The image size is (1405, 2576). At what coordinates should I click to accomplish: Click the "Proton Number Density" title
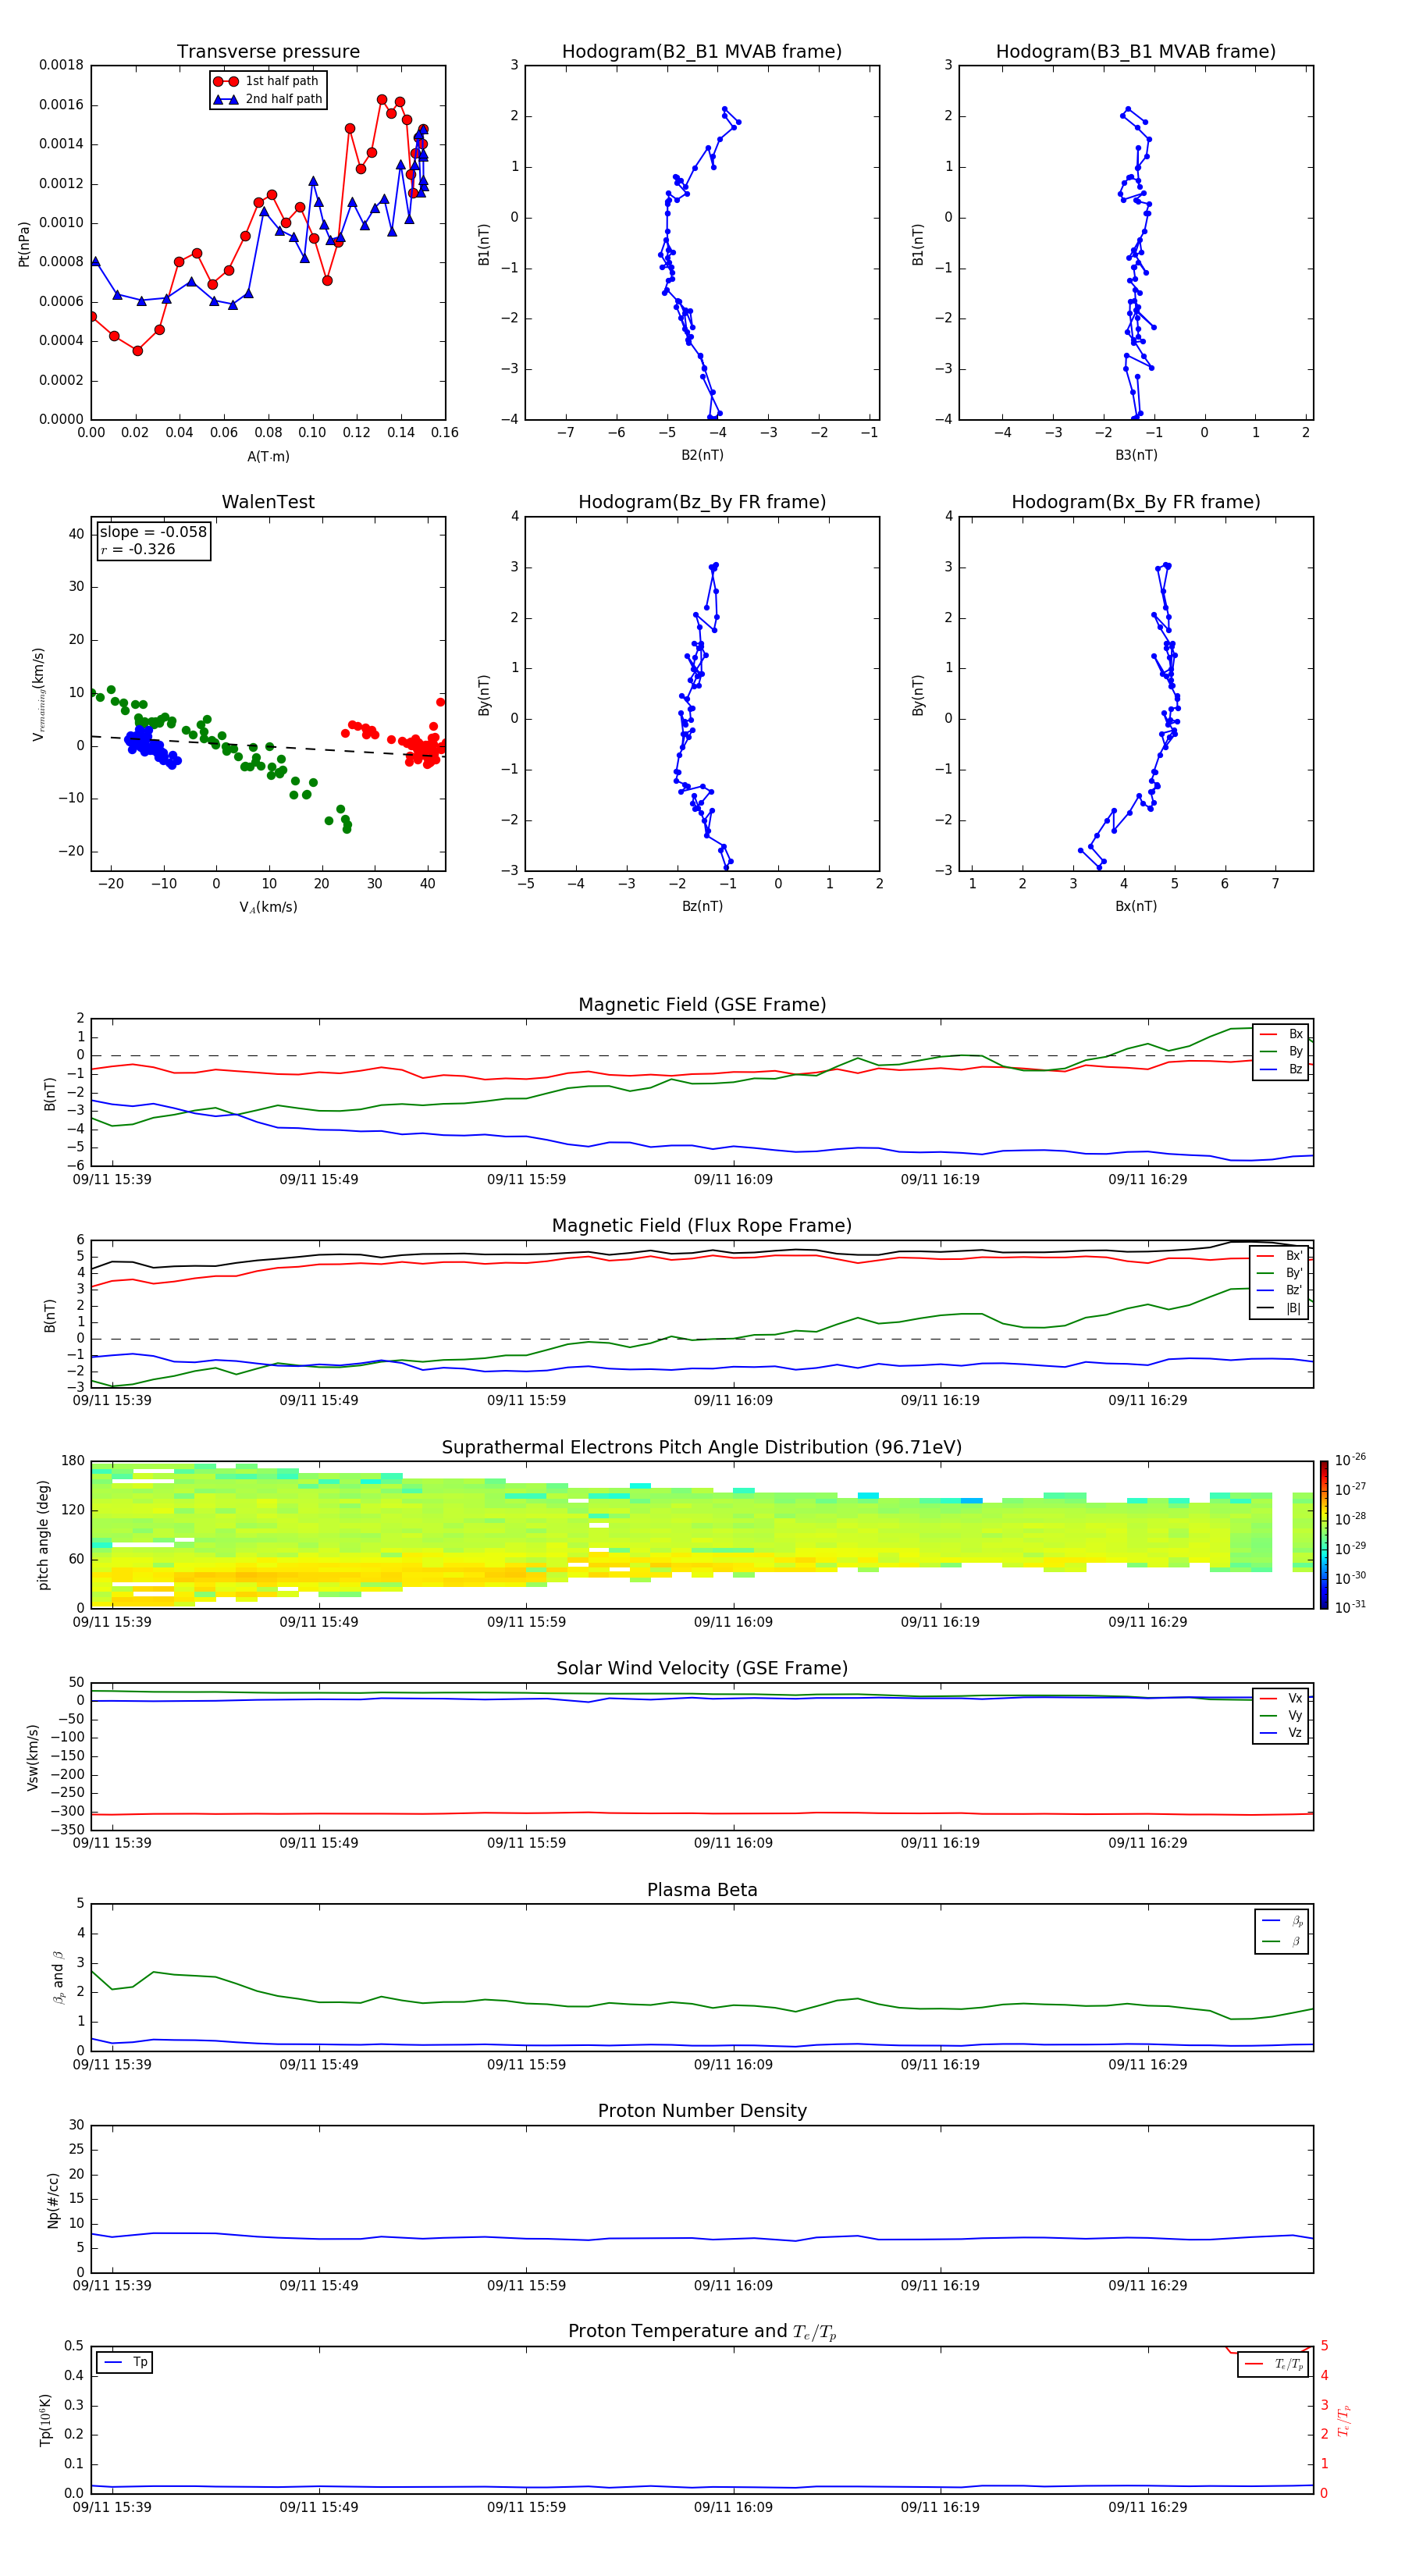[702, 2111]
